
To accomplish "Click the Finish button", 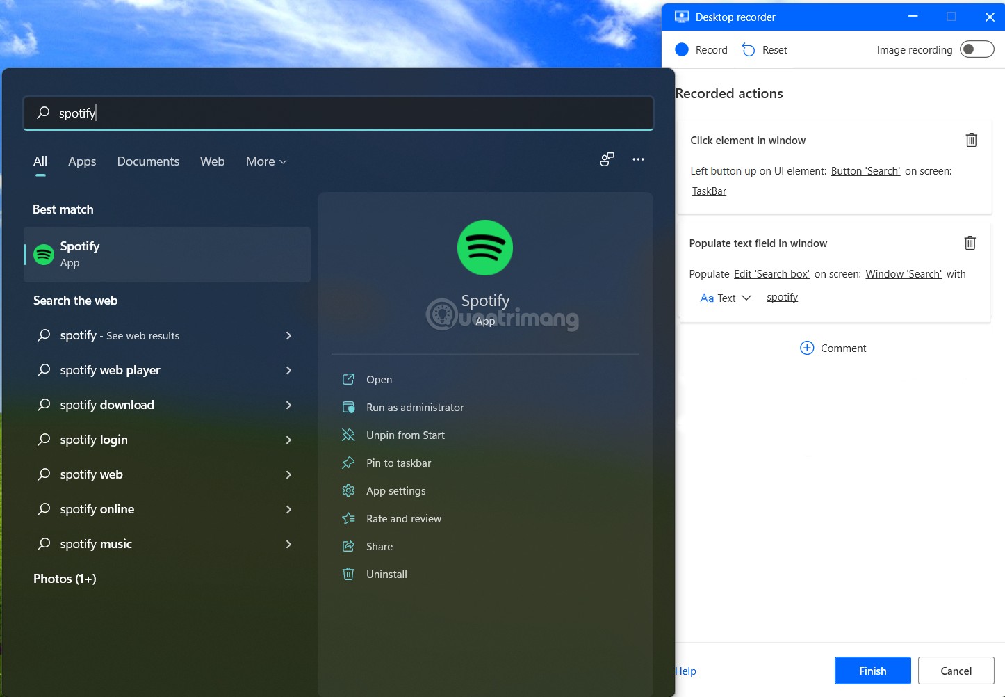I will [873, 671].
